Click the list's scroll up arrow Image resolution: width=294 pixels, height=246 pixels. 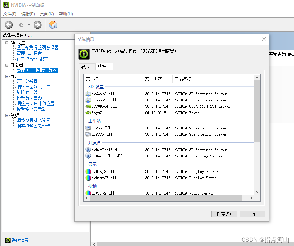257,78
